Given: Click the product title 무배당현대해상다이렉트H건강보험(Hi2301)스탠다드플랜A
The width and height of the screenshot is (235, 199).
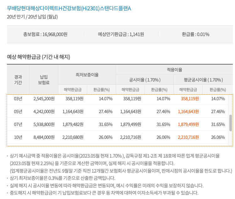Looking at the screenshot, I should (x=69, y=8).
